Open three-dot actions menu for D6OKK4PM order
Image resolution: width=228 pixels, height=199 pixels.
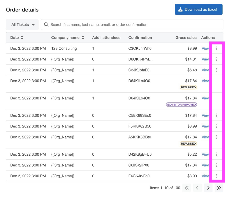217,59
